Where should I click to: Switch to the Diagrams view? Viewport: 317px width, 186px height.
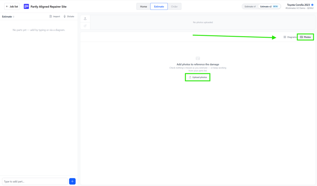(x=290, y=37)
